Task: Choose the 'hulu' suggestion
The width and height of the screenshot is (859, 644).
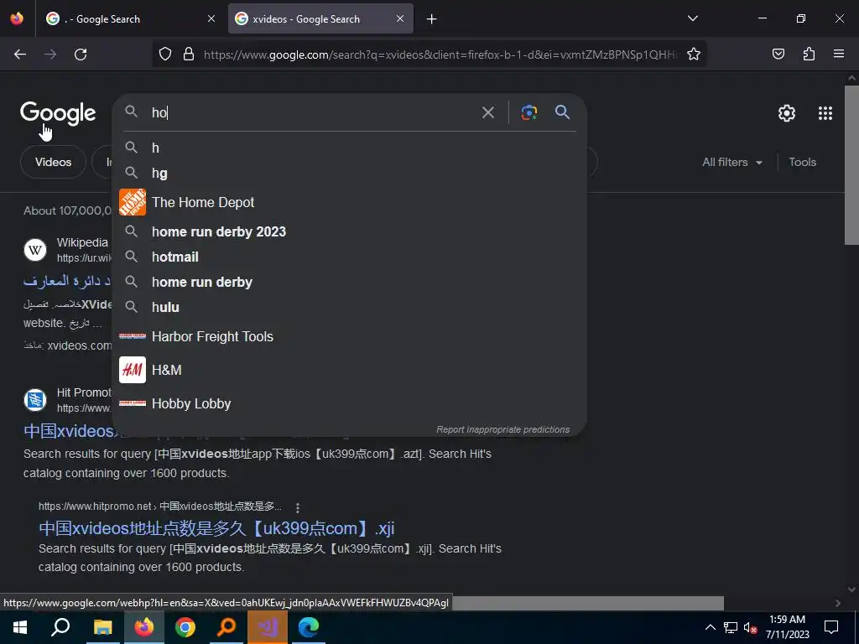Action: pyautogui.click(x=349, y=307)
